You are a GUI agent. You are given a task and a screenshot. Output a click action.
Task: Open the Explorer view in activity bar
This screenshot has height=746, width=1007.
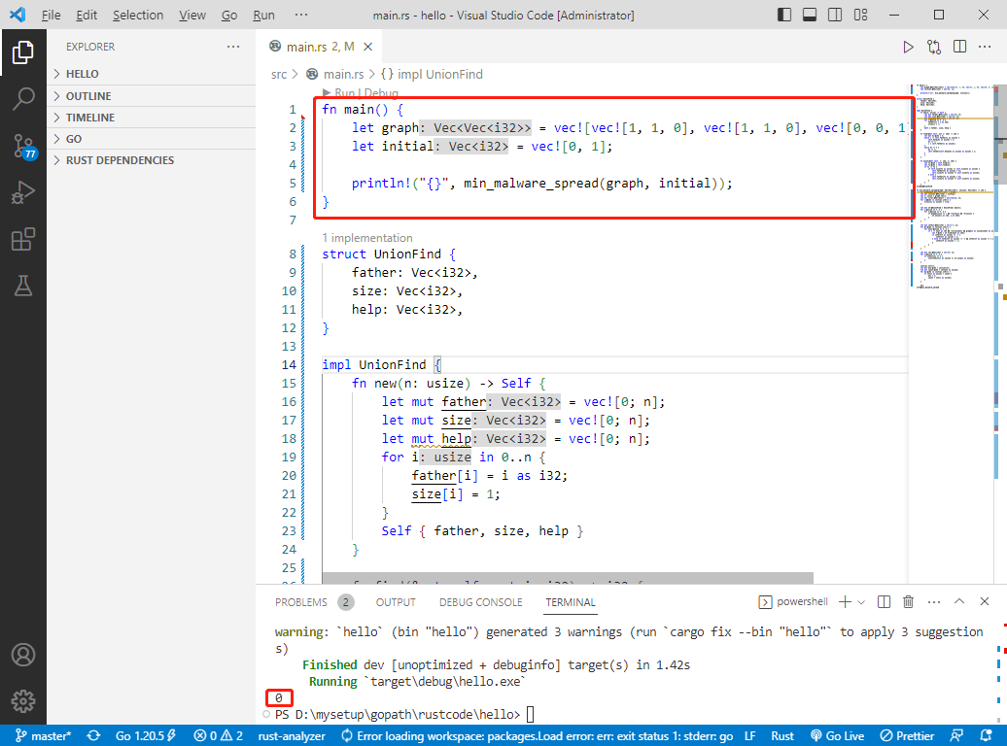point(23,52)
